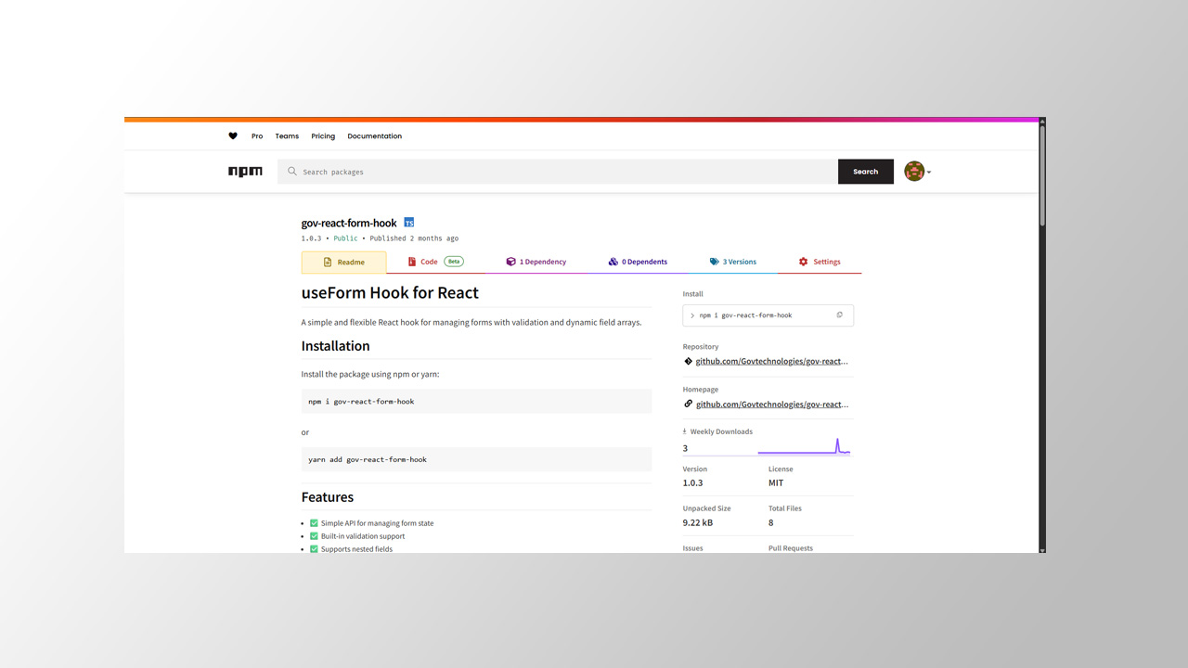
Task: Switch to the Readme tab
Action: pyautogui.click(x=343, y=263)
